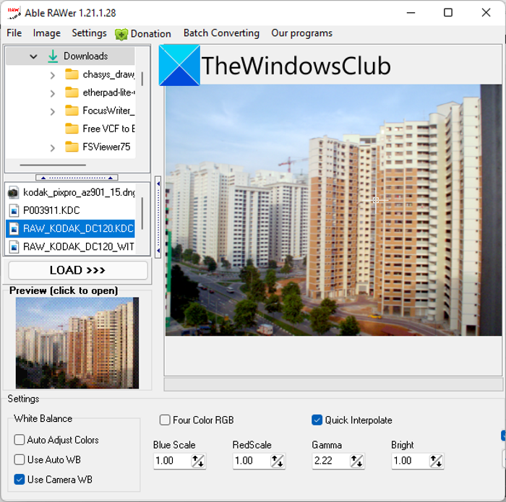The height and width of the screenshot is (502, 506).
Task: Expand the chasys_draw folder
Action: [x=53, y=75]
